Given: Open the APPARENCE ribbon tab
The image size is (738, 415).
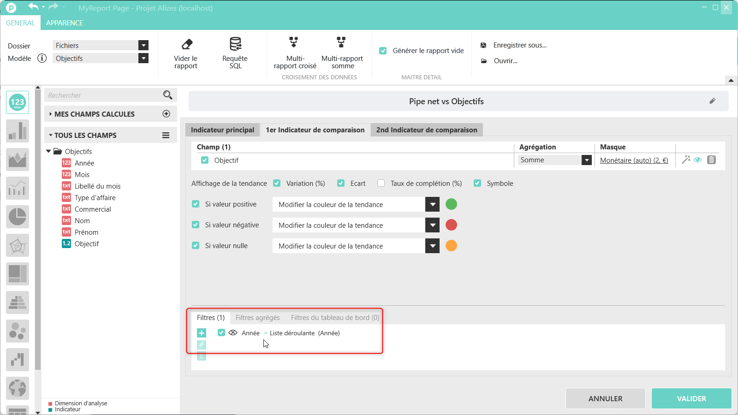Looking at the screenshot, I should pyautogui.click(x=65, y=23).
